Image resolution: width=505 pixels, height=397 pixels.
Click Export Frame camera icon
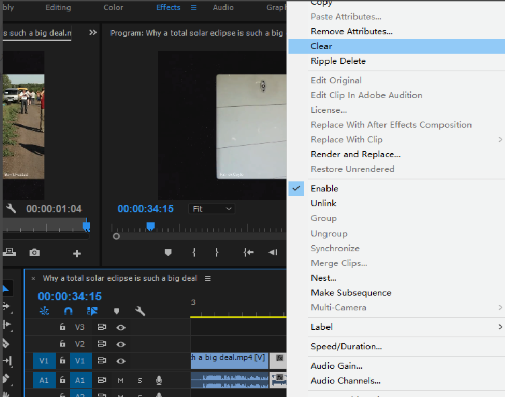coord(34,253)
